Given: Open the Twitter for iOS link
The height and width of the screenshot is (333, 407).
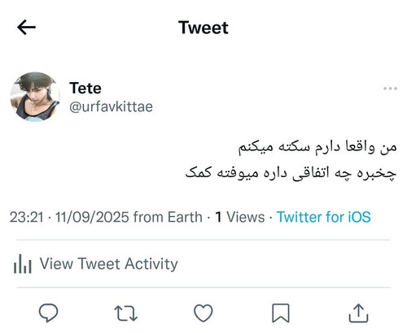Looking at the screenshot, I should tap(324, 217).
